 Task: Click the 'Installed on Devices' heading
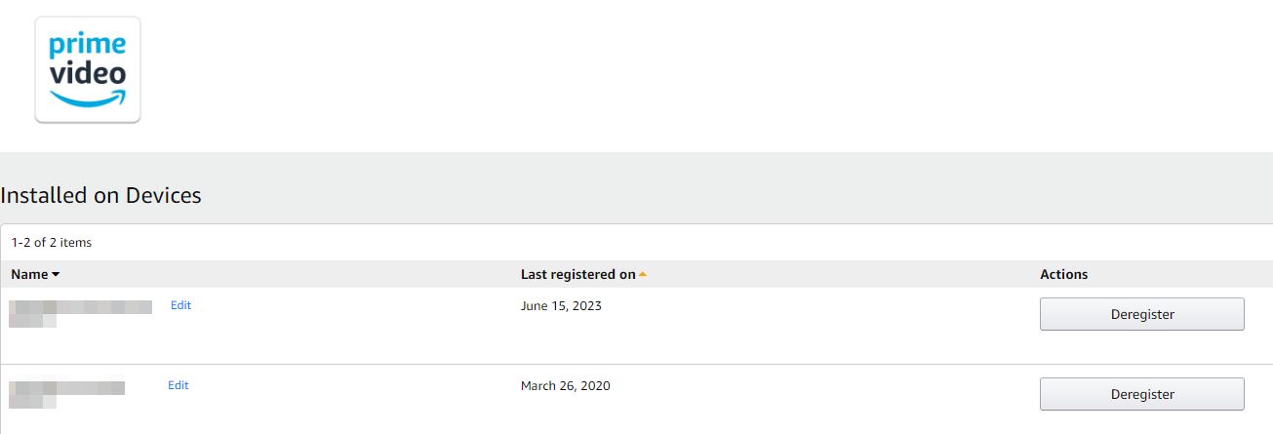click(100, 195)
